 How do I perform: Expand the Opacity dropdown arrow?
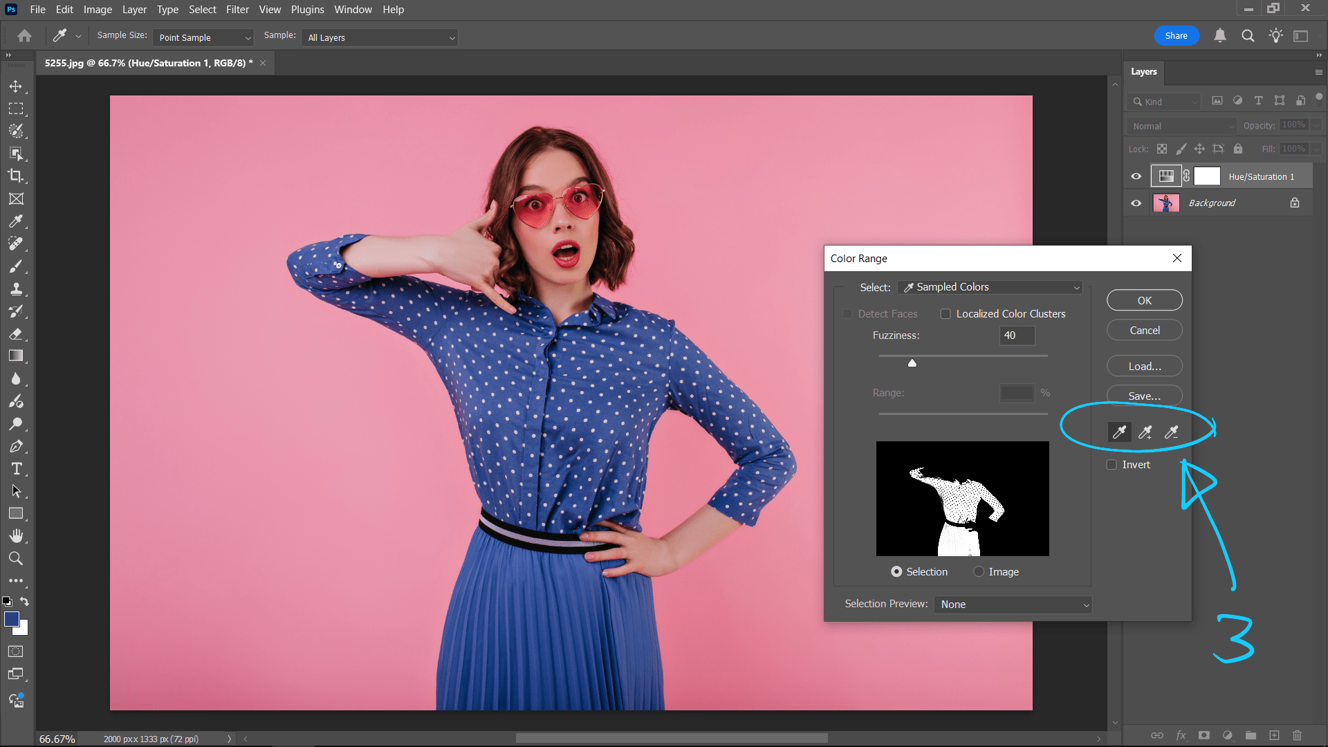click(1316, 125)
